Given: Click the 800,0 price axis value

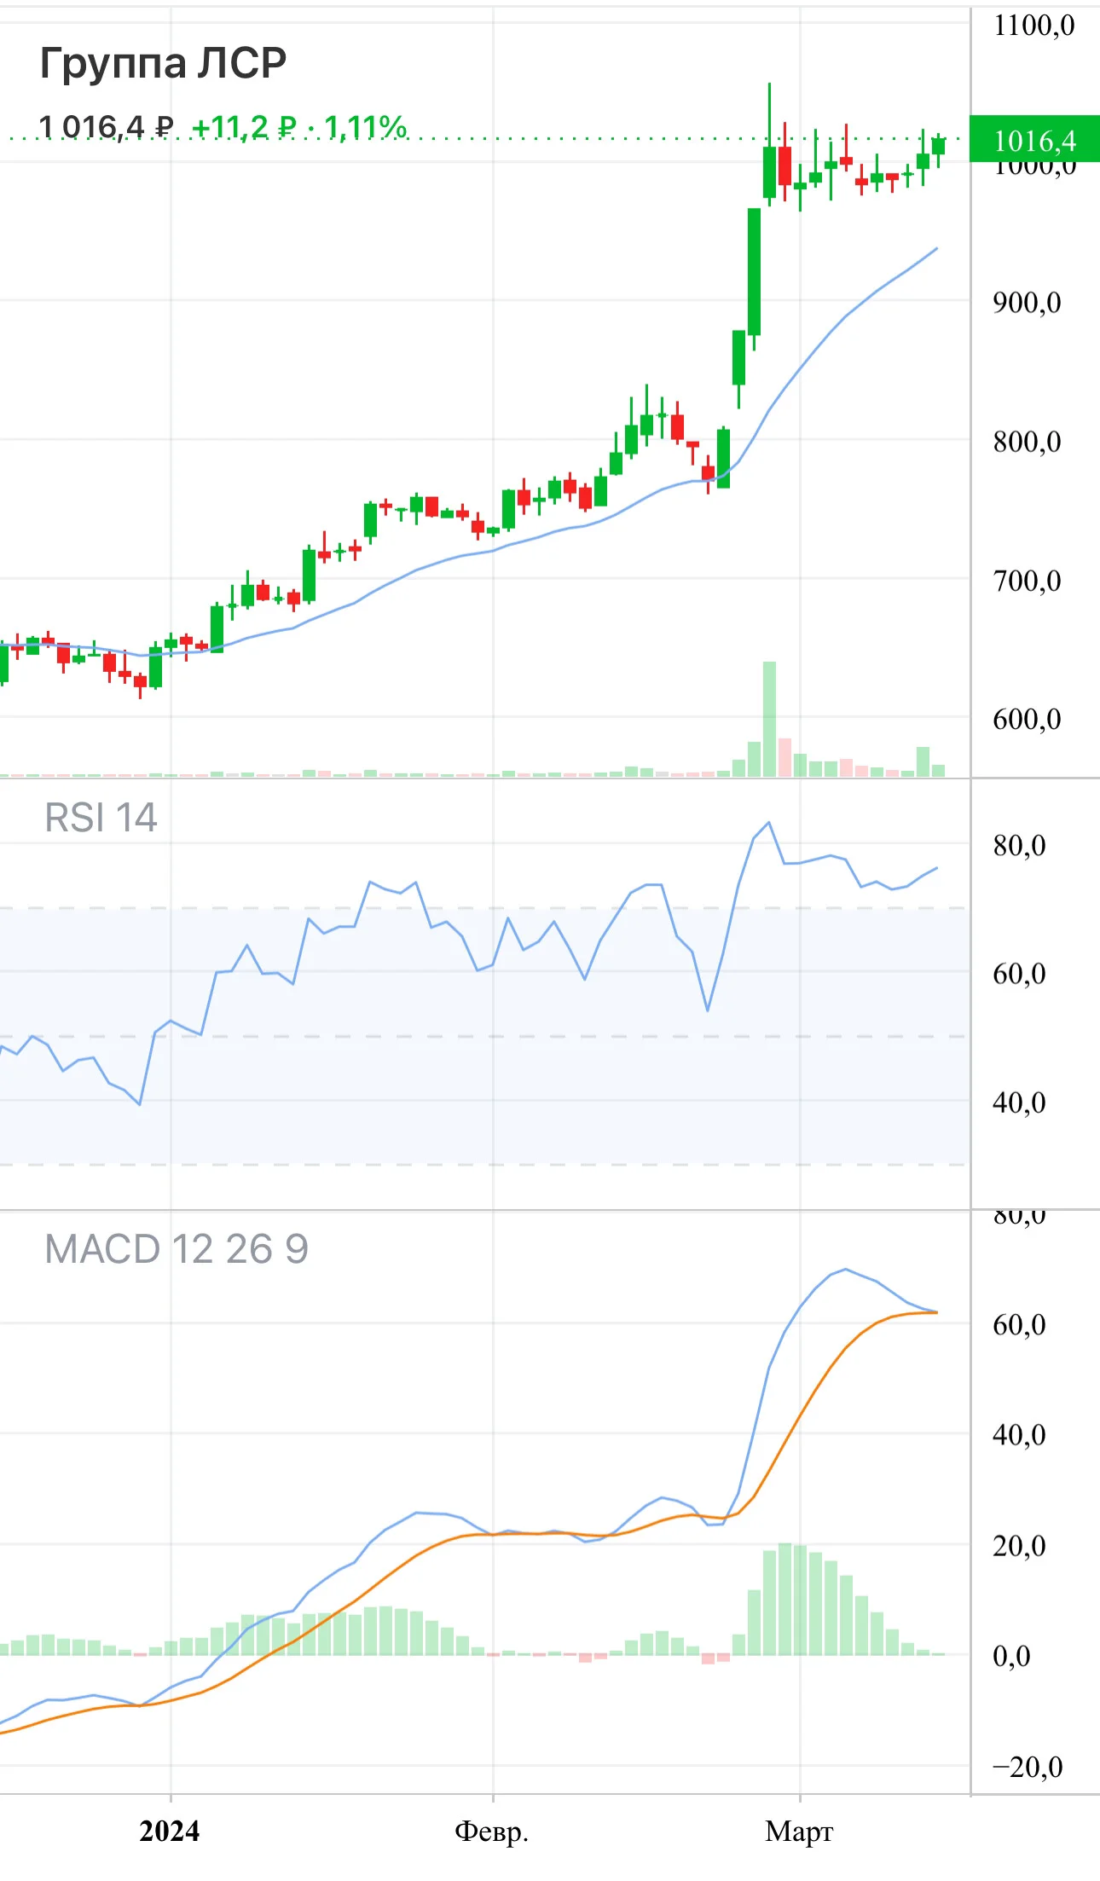Looking at the screenshot, I should (x=1027, y=442).
